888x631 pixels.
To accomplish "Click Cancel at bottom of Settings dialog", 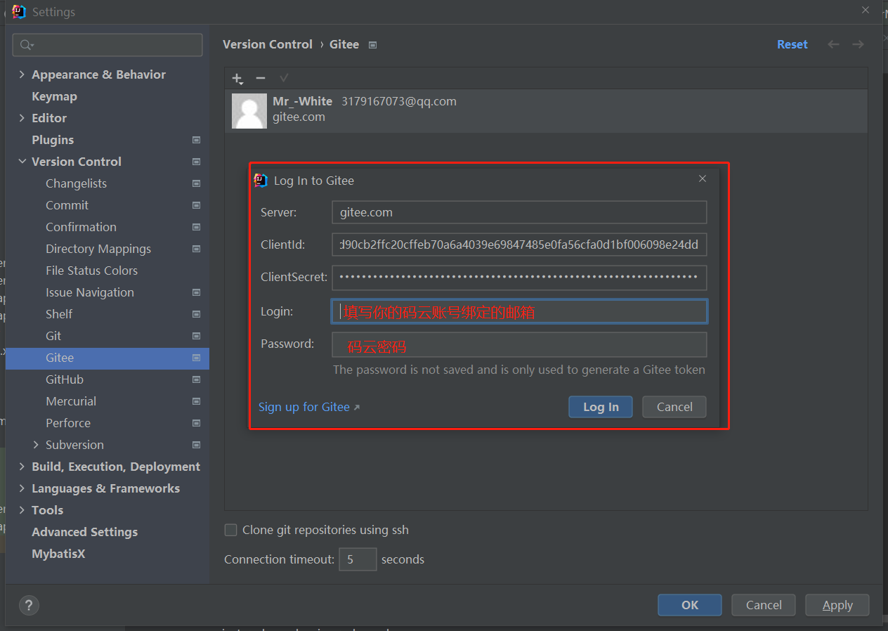I will (764, 605).
